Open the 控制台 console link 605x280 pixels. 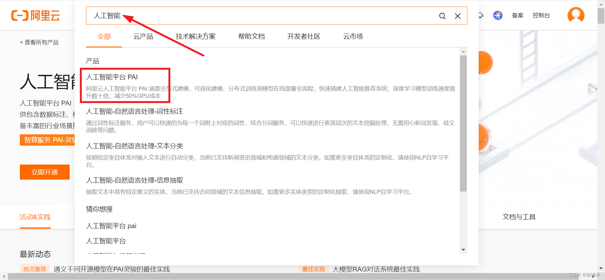(541, 15)
